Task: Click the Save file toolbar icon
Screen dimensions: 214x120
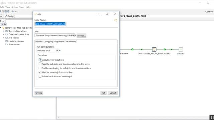Action: 6,11
